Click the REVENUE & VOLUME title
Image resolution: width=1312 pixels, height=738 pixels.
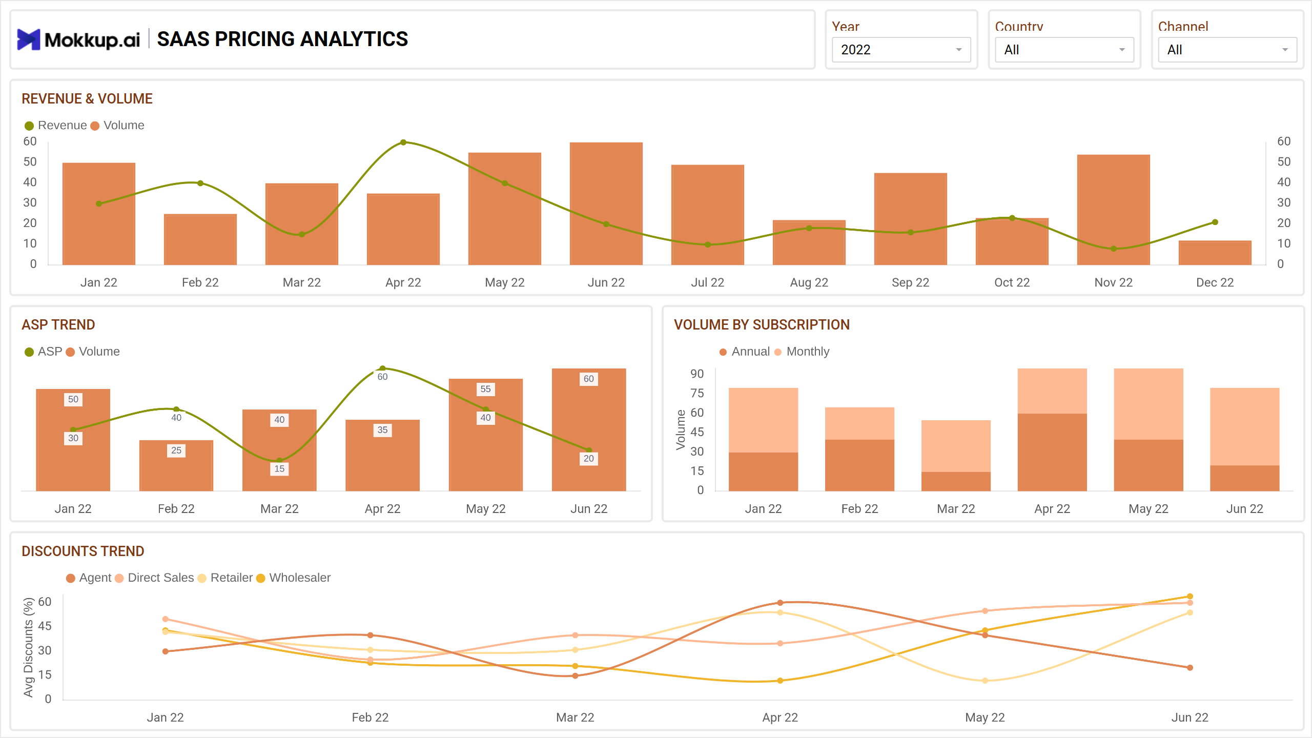[x=87, y=98]
